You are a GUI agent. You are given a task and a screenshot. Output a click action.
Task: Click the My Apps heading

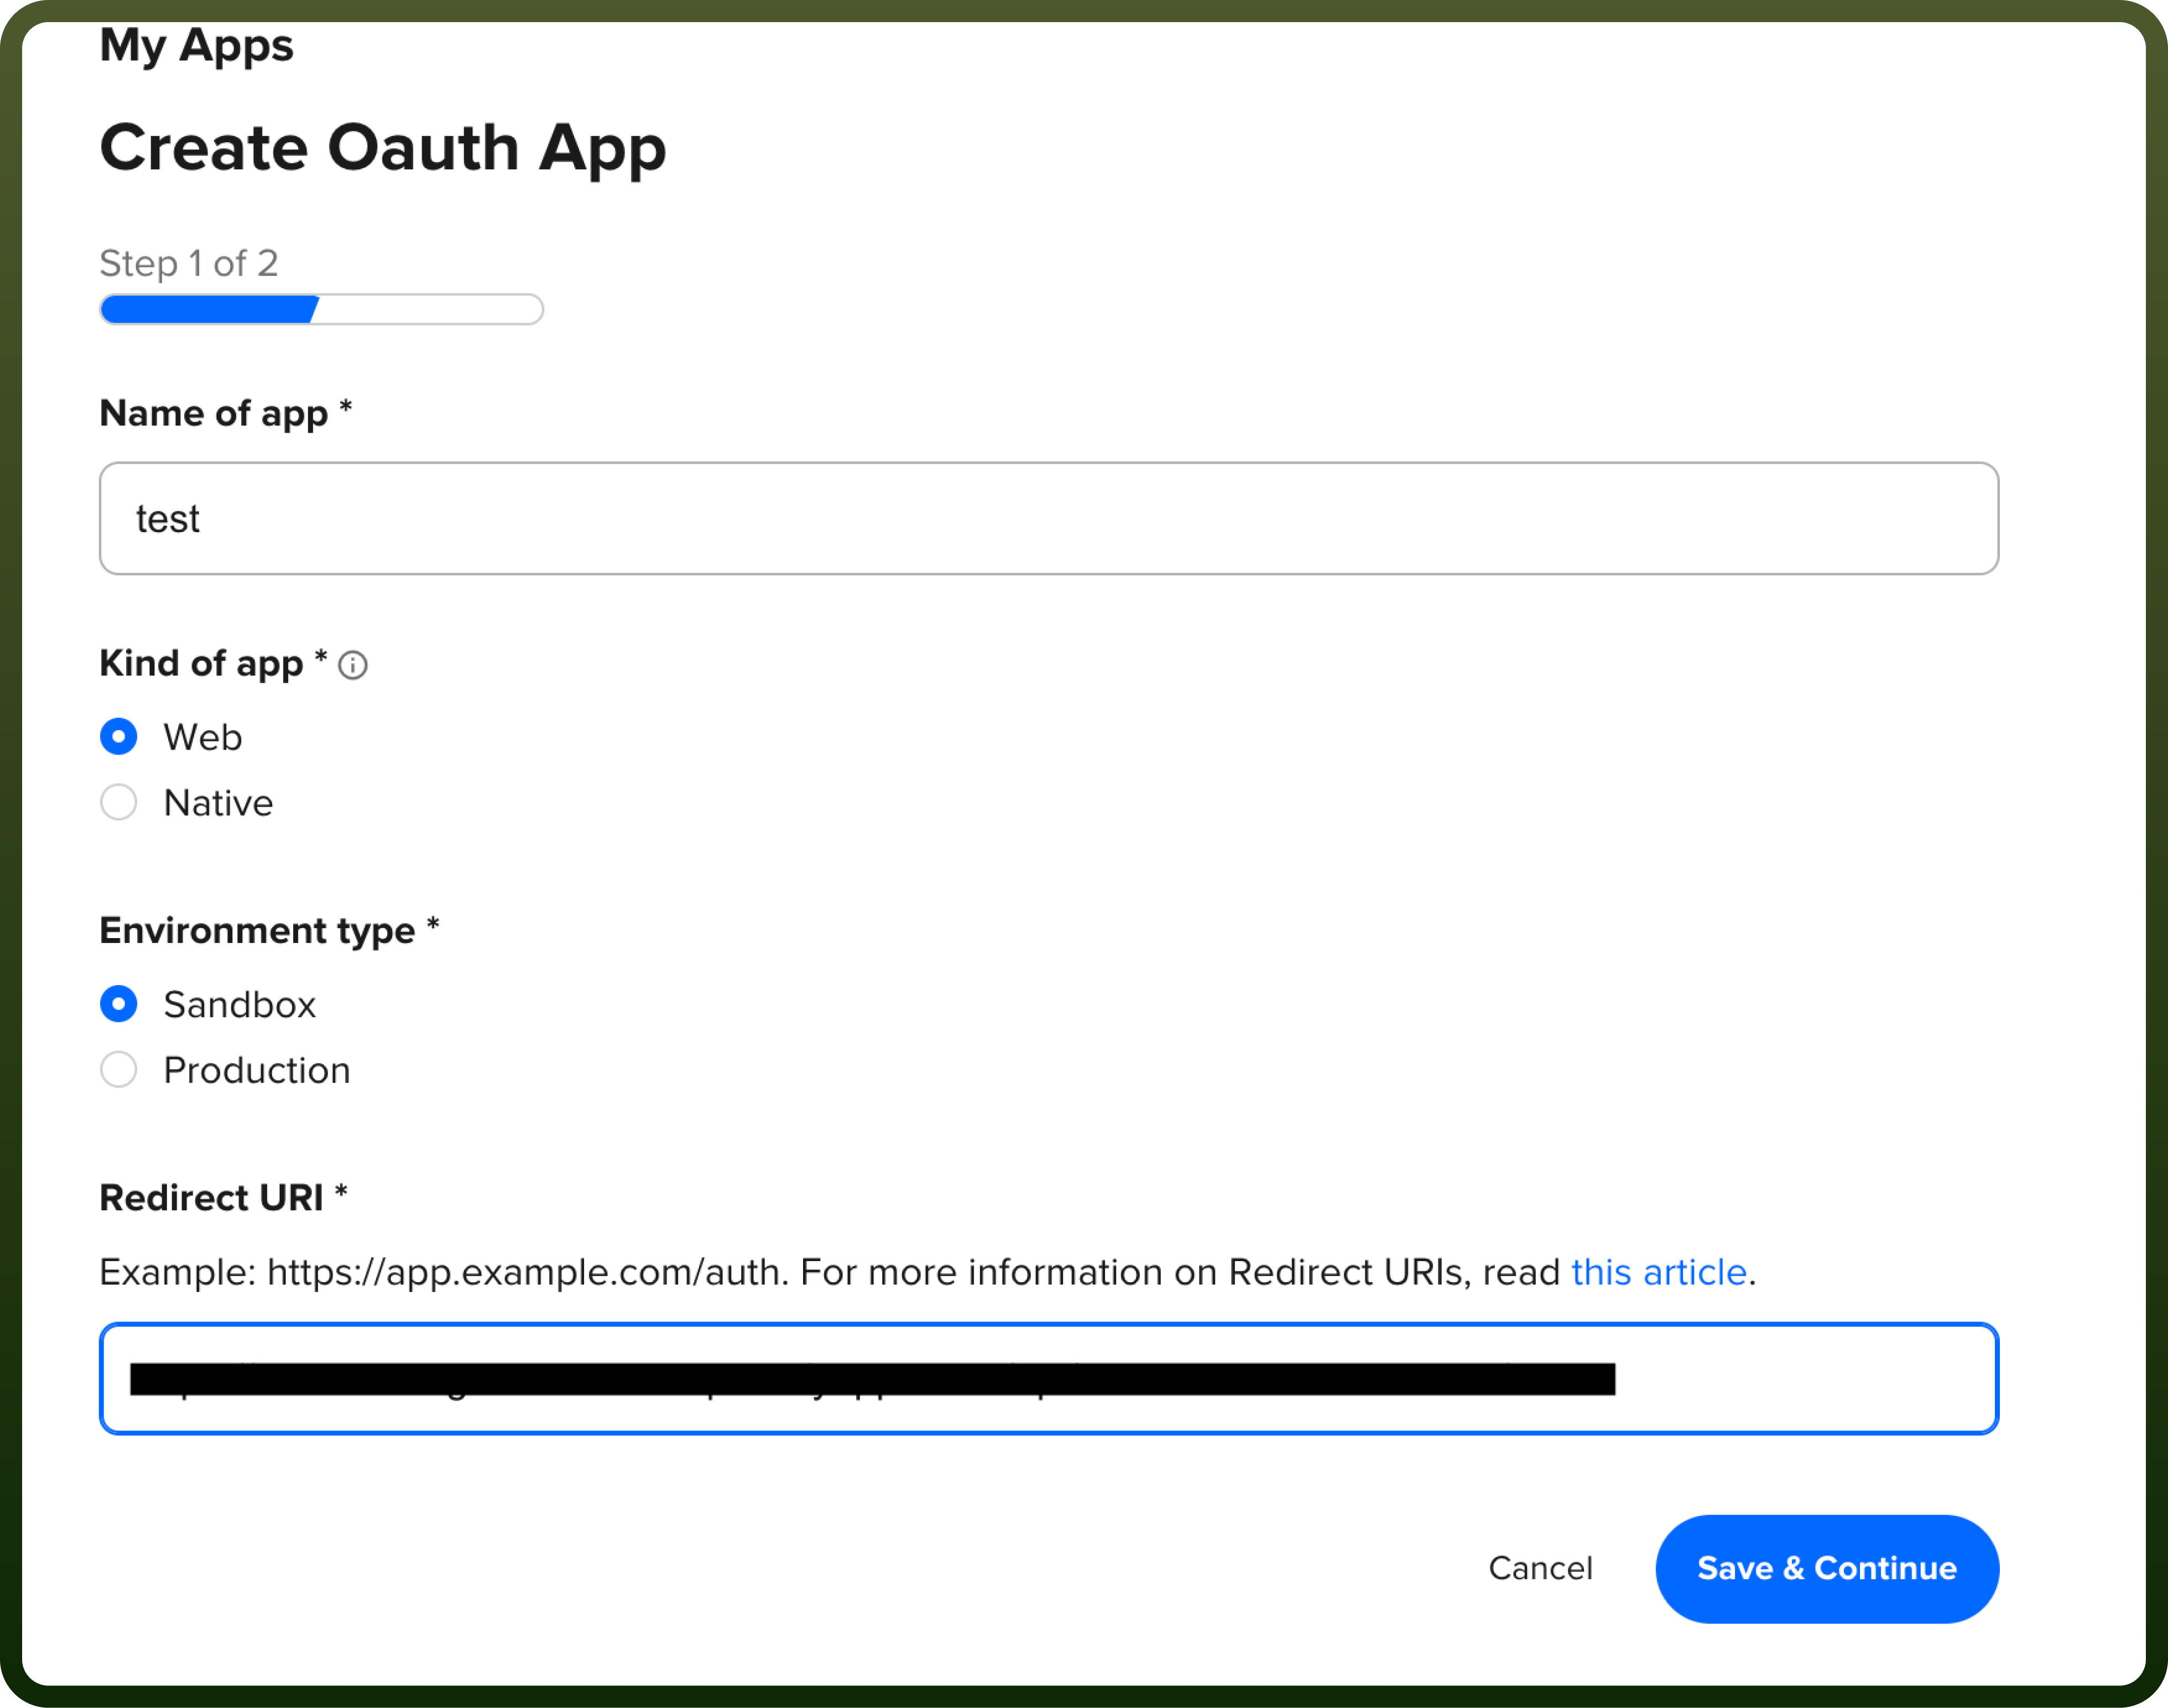(x=197, y=46)
